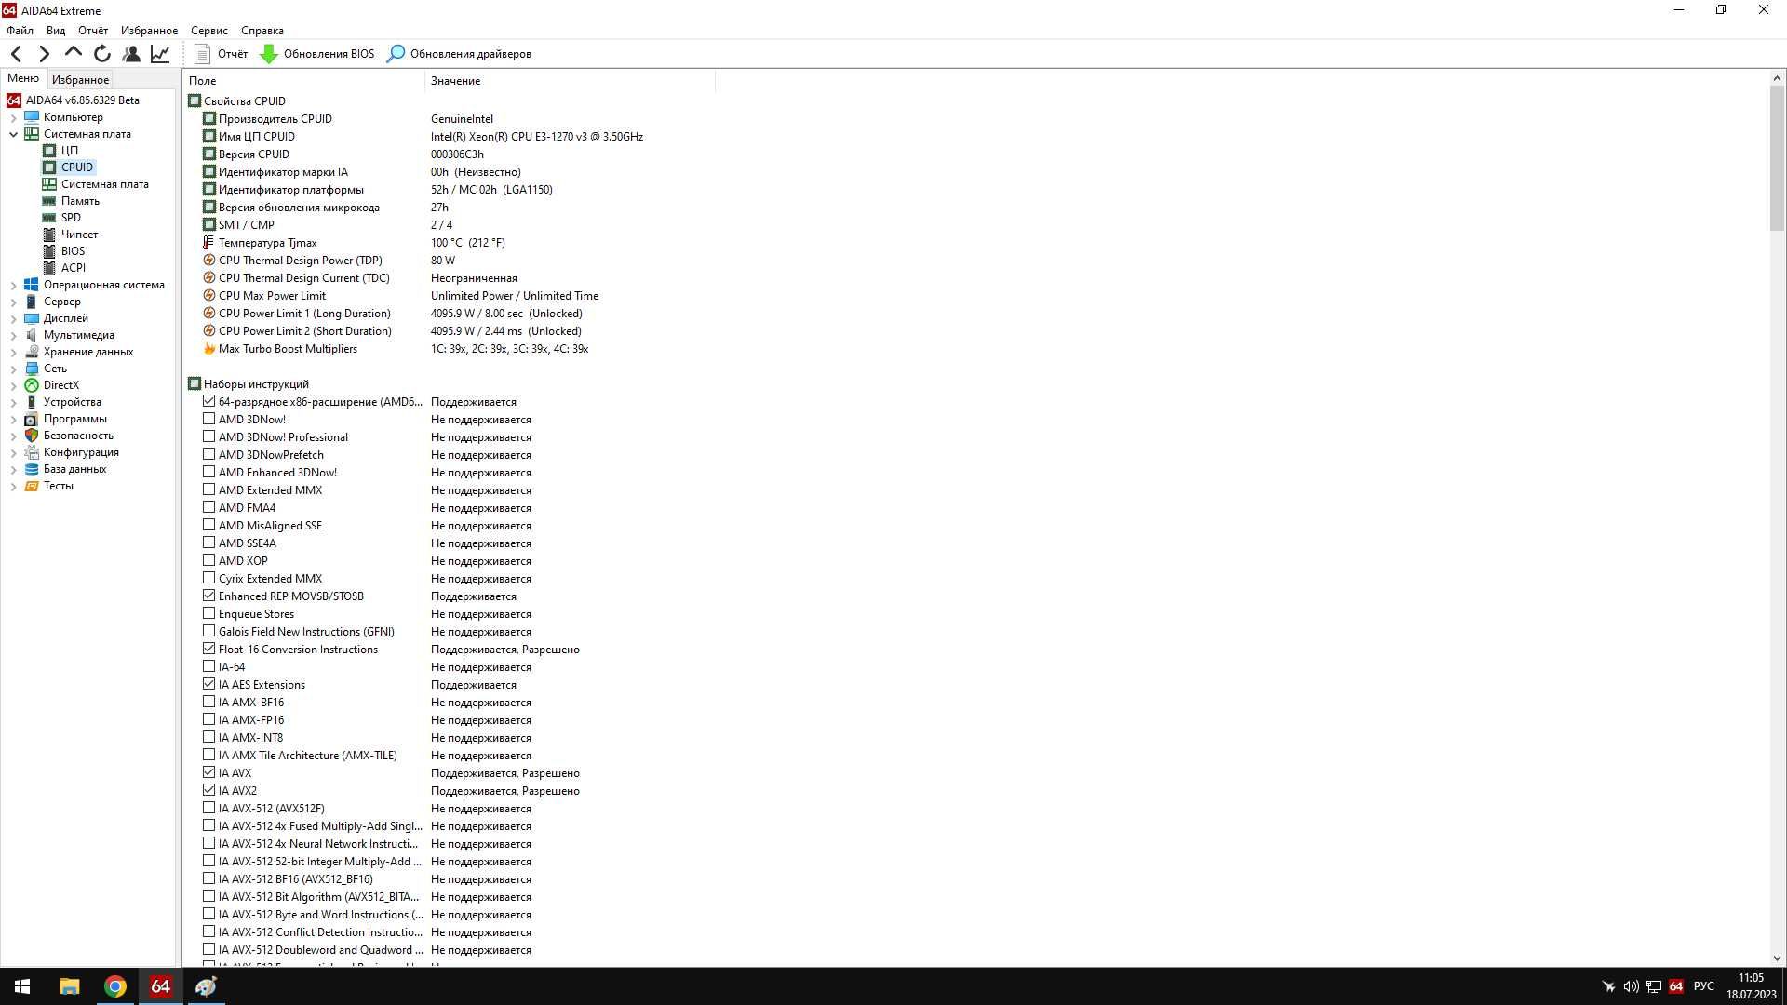The width and height of the screenshot is (1787, 1005).
Task: Refresh the page with the circular arrow icon
Action: [102, 54]
